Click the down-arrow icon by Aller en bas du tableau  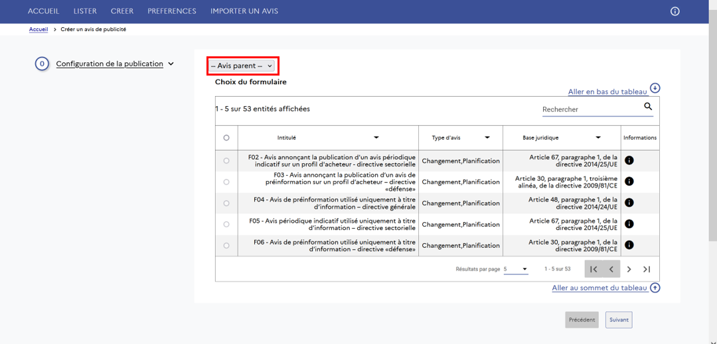point(655,87)
